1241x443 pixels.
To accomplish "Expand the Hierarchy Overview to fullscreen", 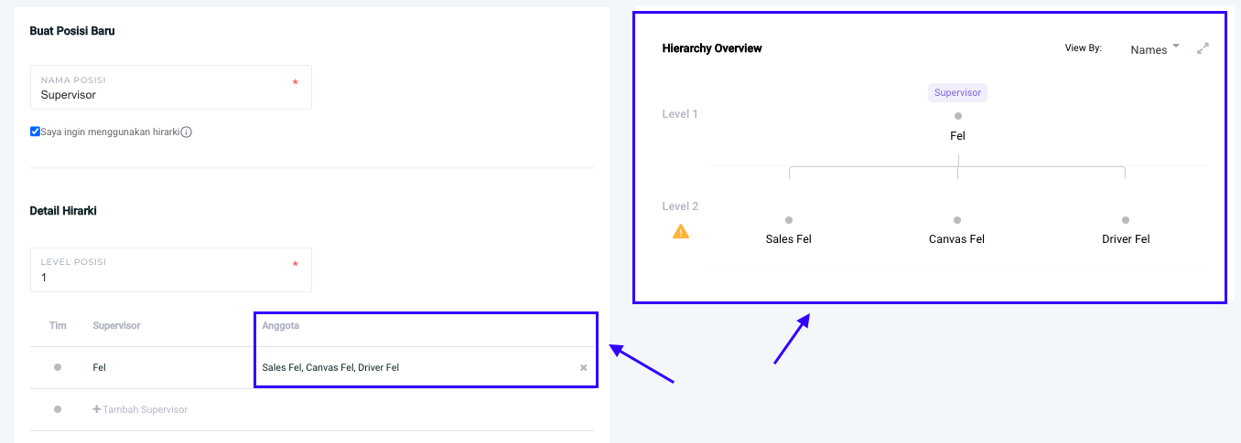I will pos(1203,48).
